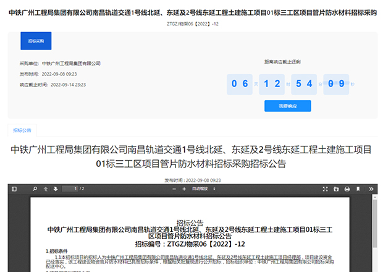Bookmark the current PDF view
This screenshot has height=272, width=383.
pos(358,189)
